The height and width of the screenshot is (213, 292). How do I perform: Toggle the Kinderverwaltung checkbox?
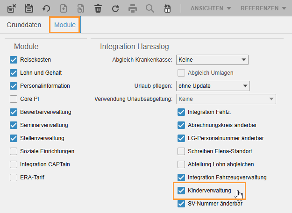[x=181, y=191]
